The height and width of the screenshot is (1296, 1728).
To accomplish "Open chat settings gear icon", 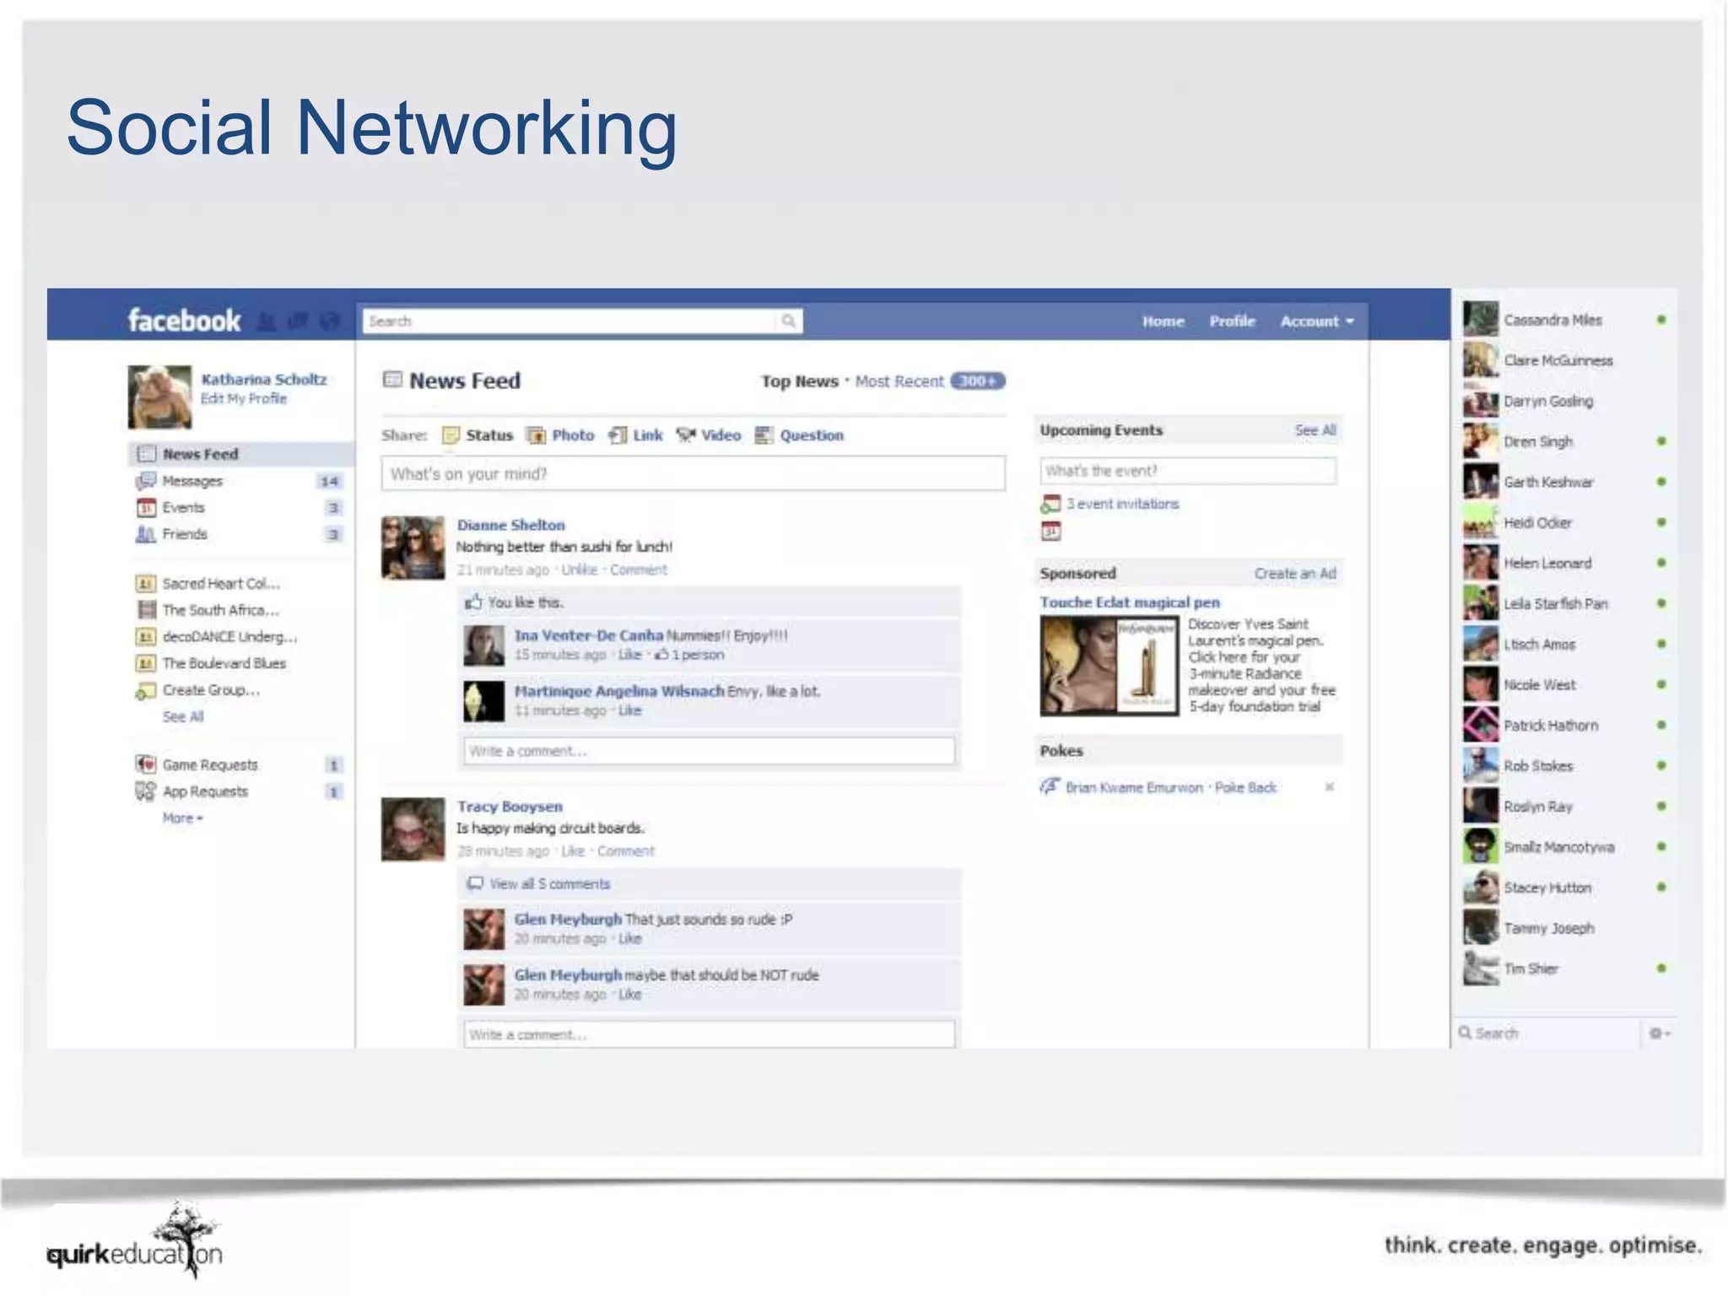I will (1658, 1033).
